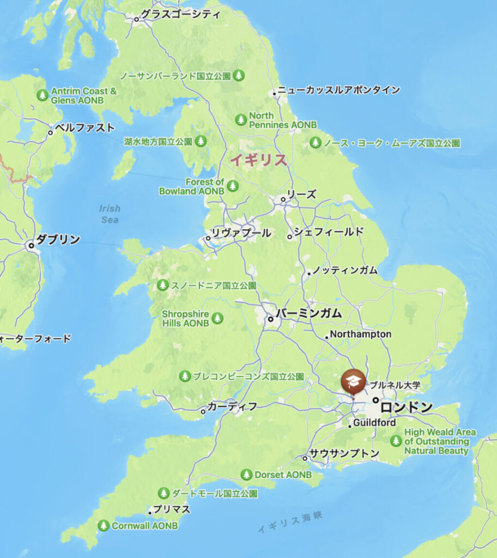Screen dimensions: 497x558
Task: Click the Dartmoor National Park tree icon
Action: point(163,493)
